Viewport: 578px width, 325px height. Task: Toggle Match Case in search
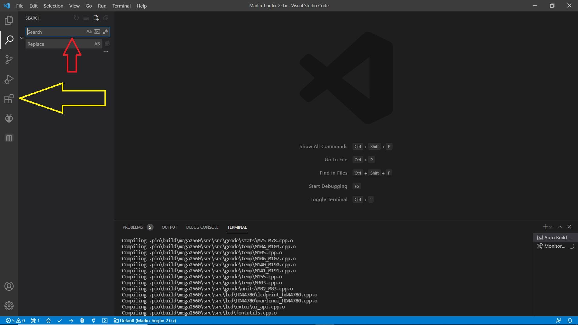(89, 32)
